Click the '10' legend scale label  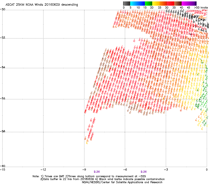point(138,8)
